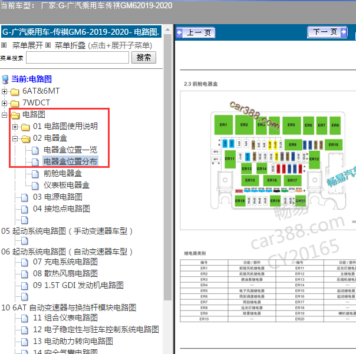Click 菜单折叠 to collapse menus
Viewport: 356px width, 354px height.
[70, 45]
